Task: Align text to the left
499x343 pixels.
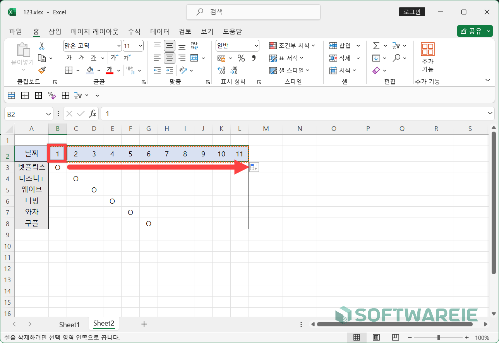Action: [157, 58]
